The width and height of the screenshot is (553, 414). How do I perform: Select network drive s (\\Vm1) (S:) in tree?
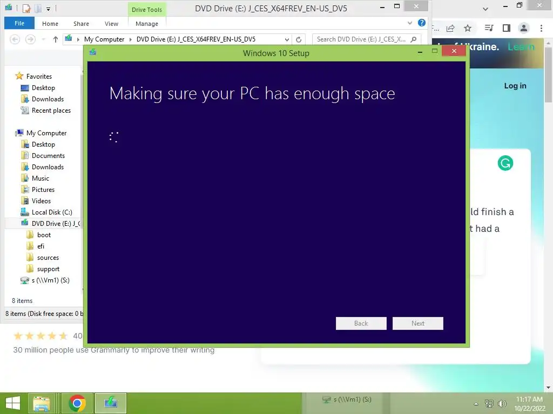pyautogui.click(x=50, y=280)
